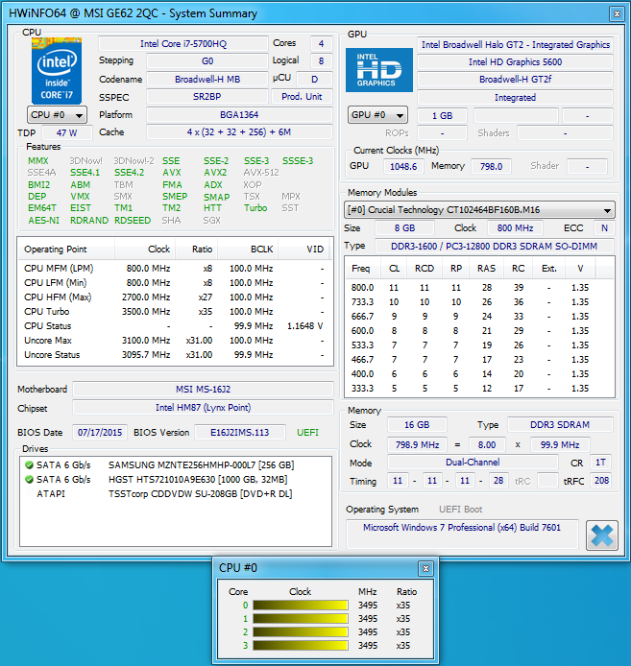This screenshot has height=666, width=631.
Task: Click the Windows 7 Professional OS field
Action: coord(462,534)
